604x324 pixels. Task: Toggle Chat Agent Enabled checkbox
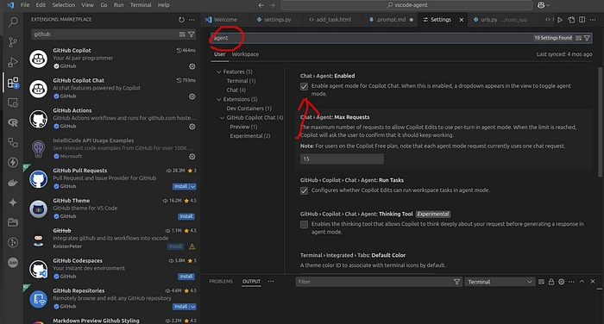tap(304, 86)
